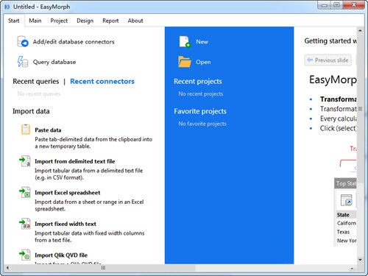Click the horizontal scrollbar thumb
This screenshot has height=276, width=368.
[x=103, y=268]
